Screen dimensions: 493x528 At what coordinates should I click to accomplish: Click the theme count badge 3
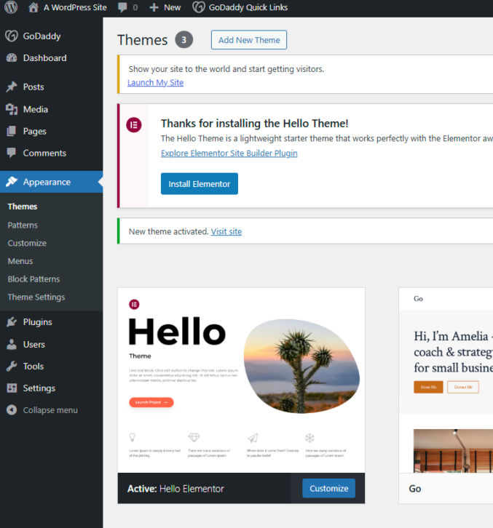coord(184,40)
